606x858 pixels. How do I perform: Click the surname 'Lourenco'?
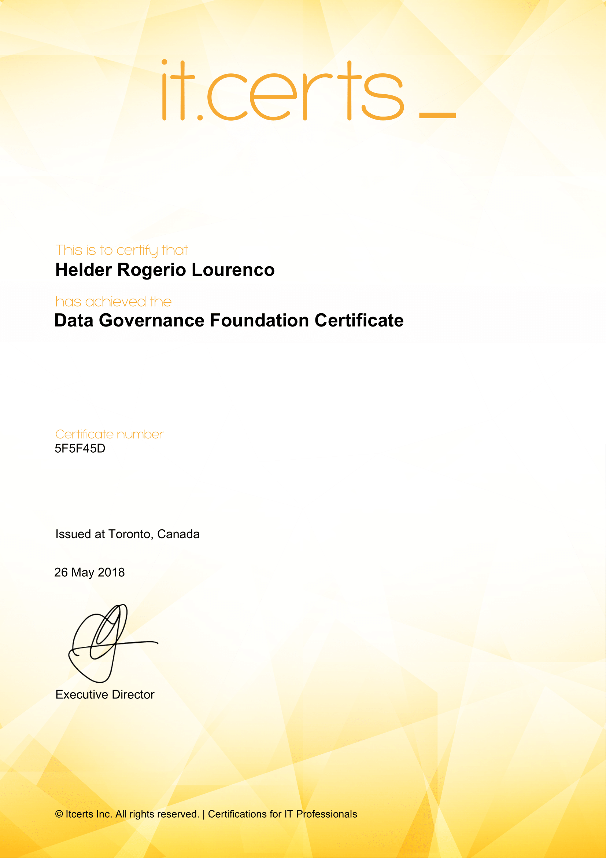[233, 270]
